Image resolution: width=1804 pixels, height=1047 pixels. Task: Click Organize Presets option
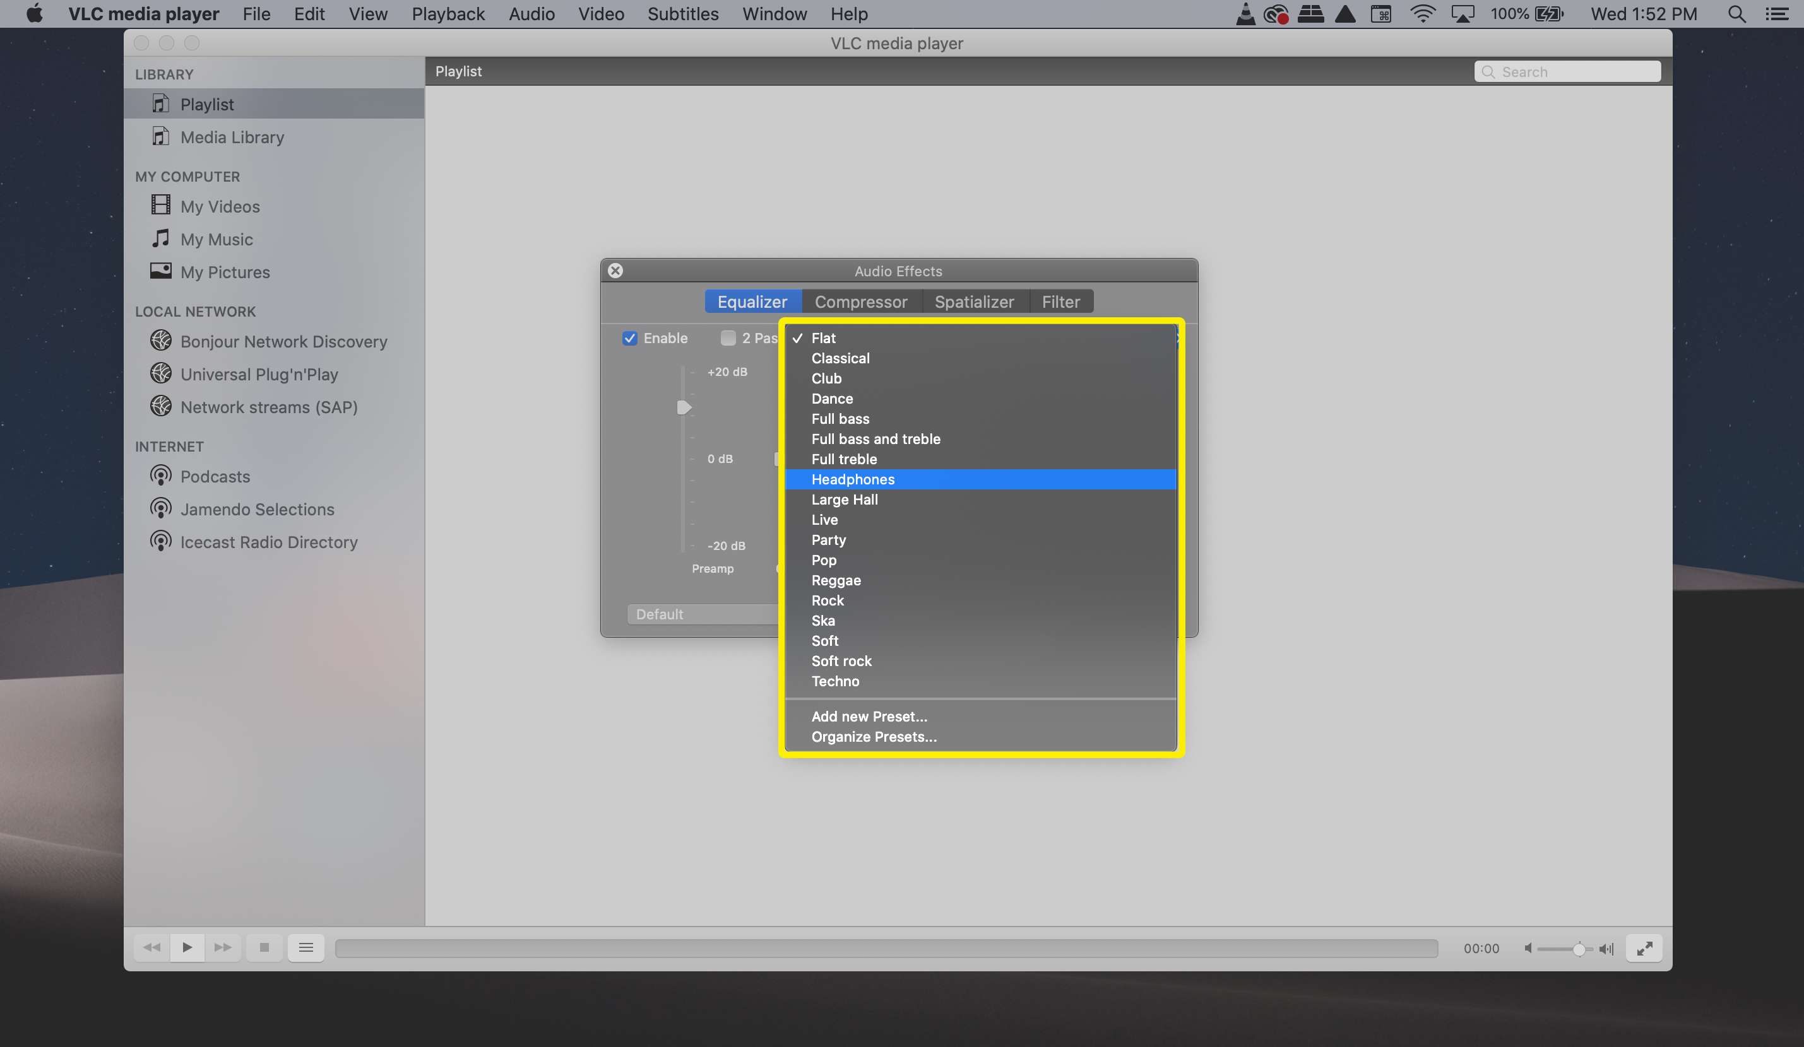coord(874,735)
